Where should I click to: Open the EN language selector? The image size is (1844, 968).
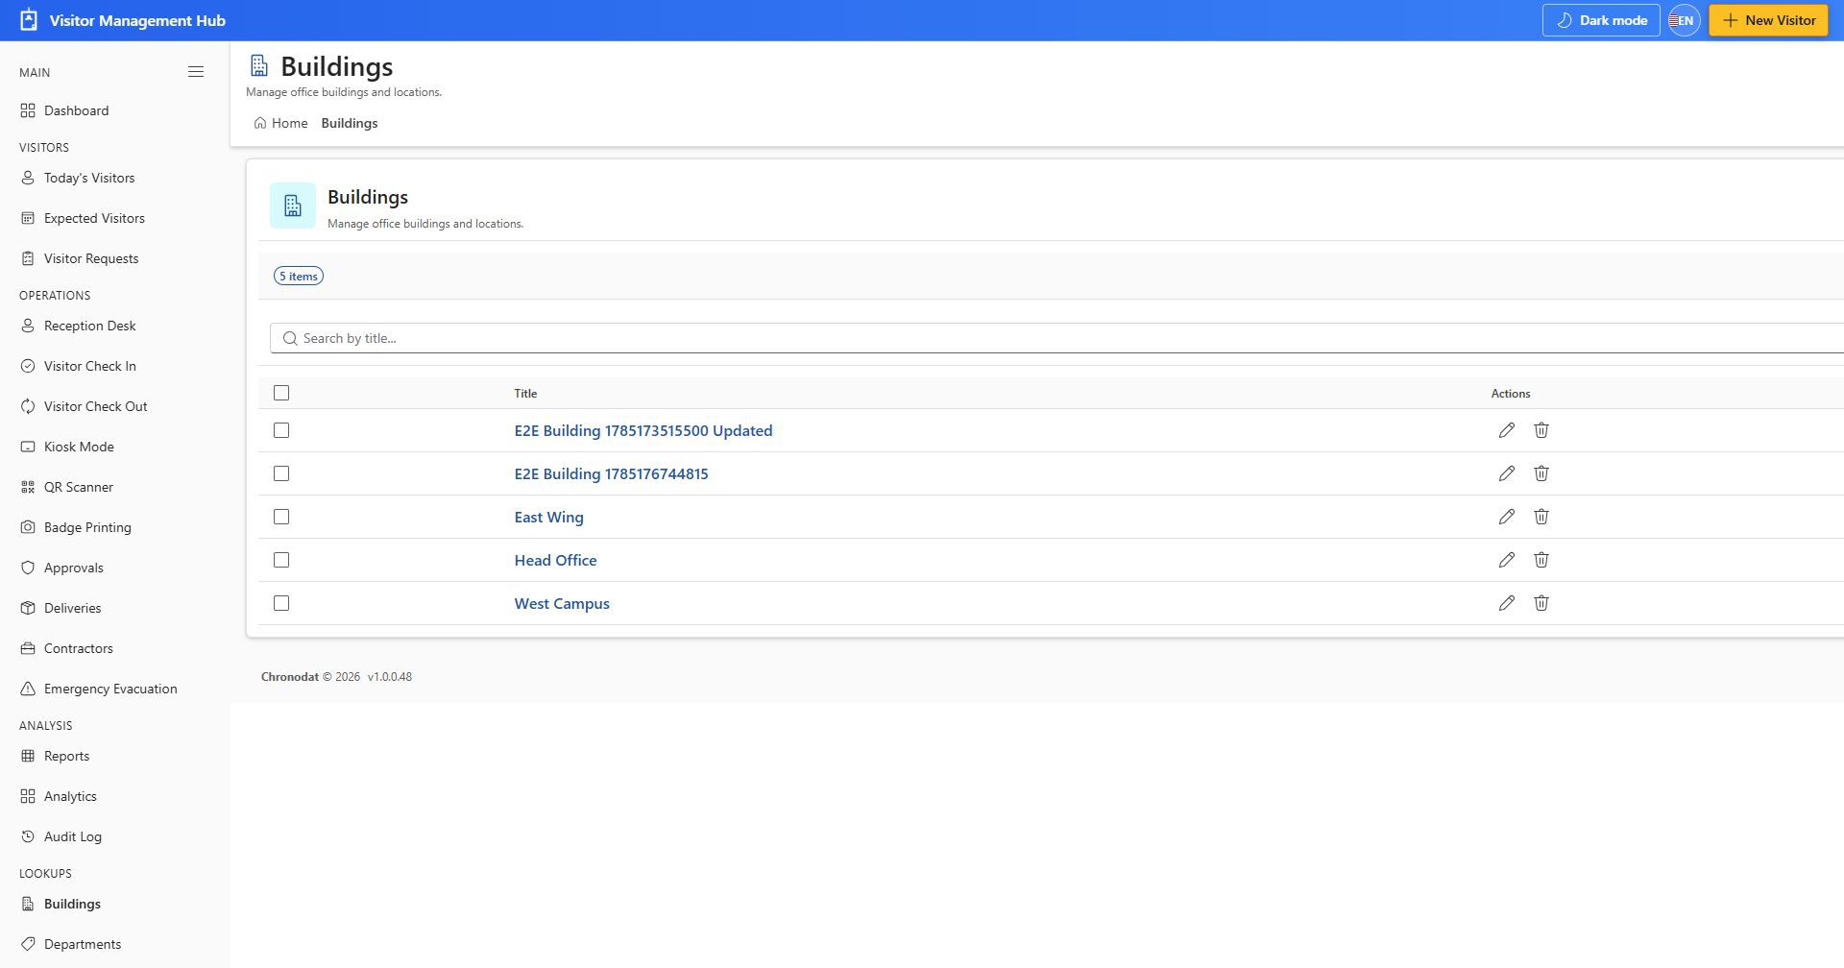coord(1685,20)
